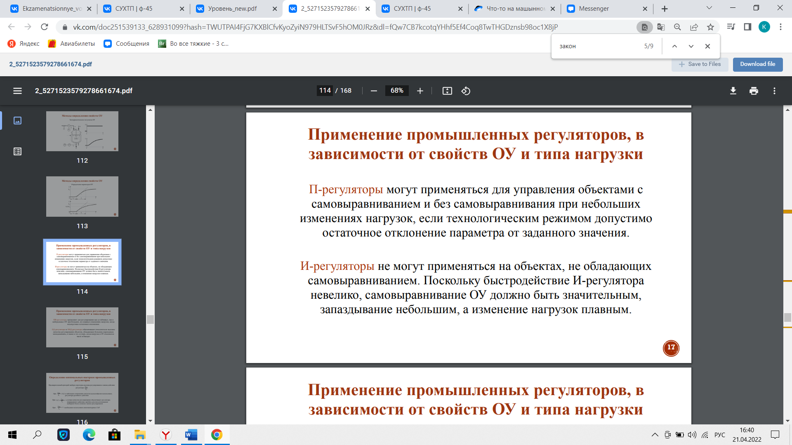Print the PDF document
The height and width of the screenshot is (445, 792).
pyautogui.click(x=754, y=91)
